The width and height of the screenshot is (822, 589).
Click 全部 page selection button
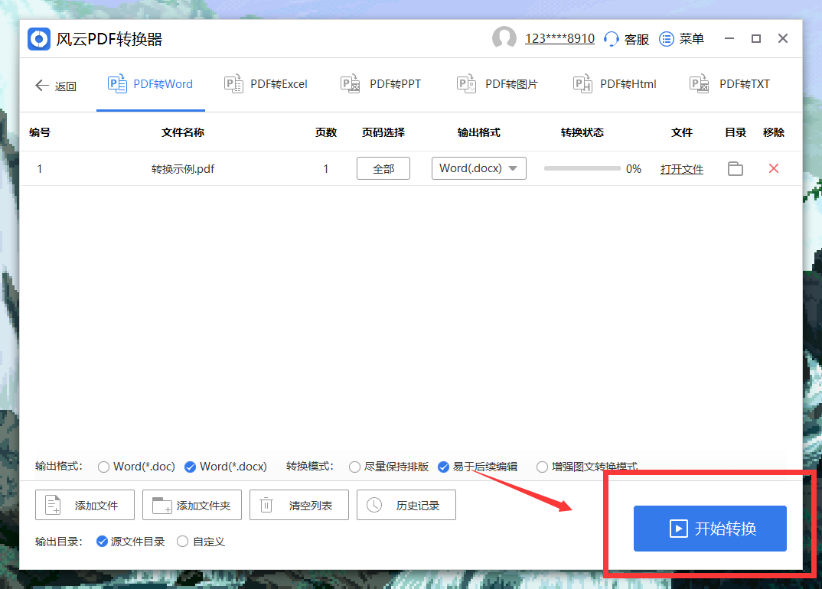tap(383, 169)
